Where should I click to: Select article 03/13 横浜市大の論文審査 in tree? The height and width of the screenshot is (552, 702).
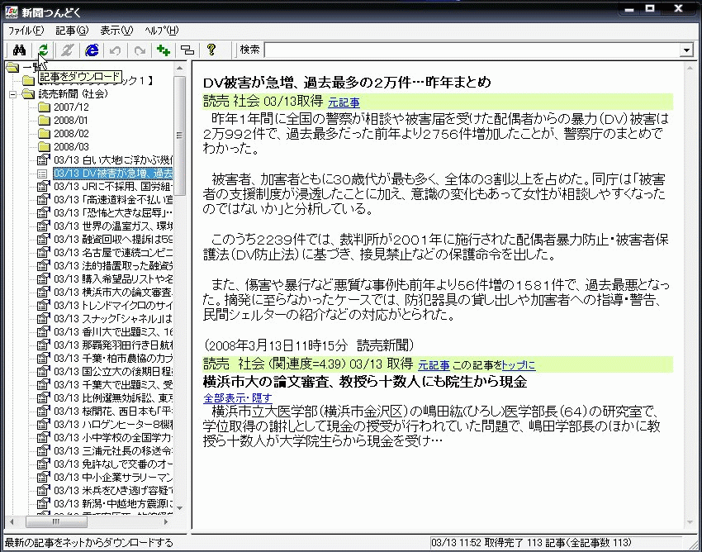(x=113, y=293)
